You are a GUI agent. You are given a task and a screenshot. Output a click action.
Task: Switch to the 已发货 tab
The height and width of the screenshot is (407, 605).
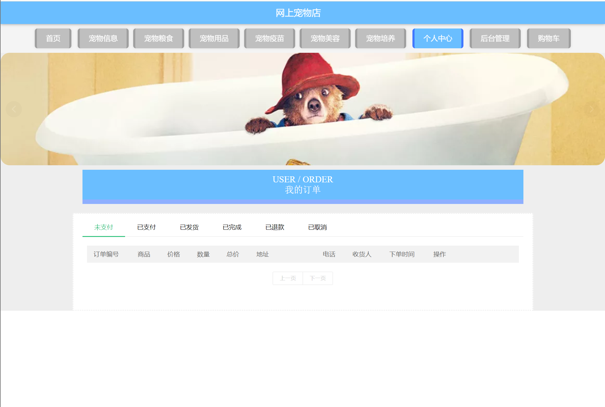tap(189, 227)
